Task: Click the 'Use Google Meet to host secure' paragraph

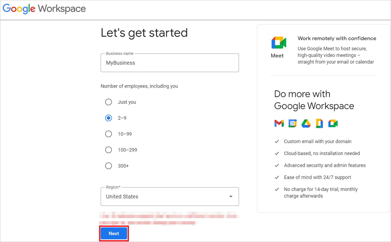Action: [336, 55]
